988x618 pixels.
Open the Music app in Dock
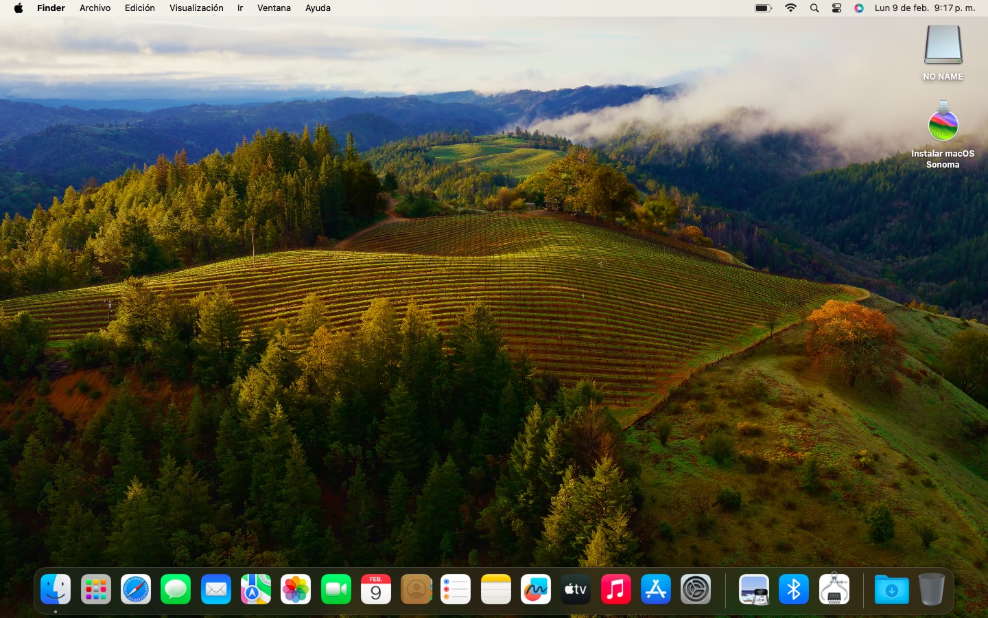click(616, 590)
